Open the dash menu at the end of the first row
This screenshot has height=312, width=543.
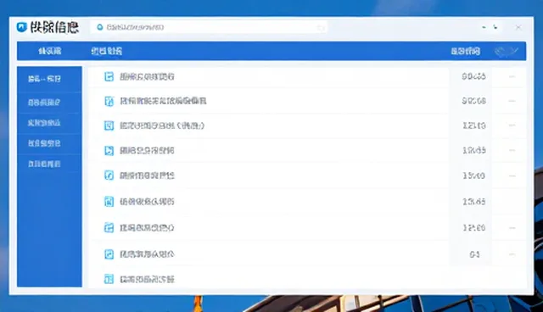[512, 76]
